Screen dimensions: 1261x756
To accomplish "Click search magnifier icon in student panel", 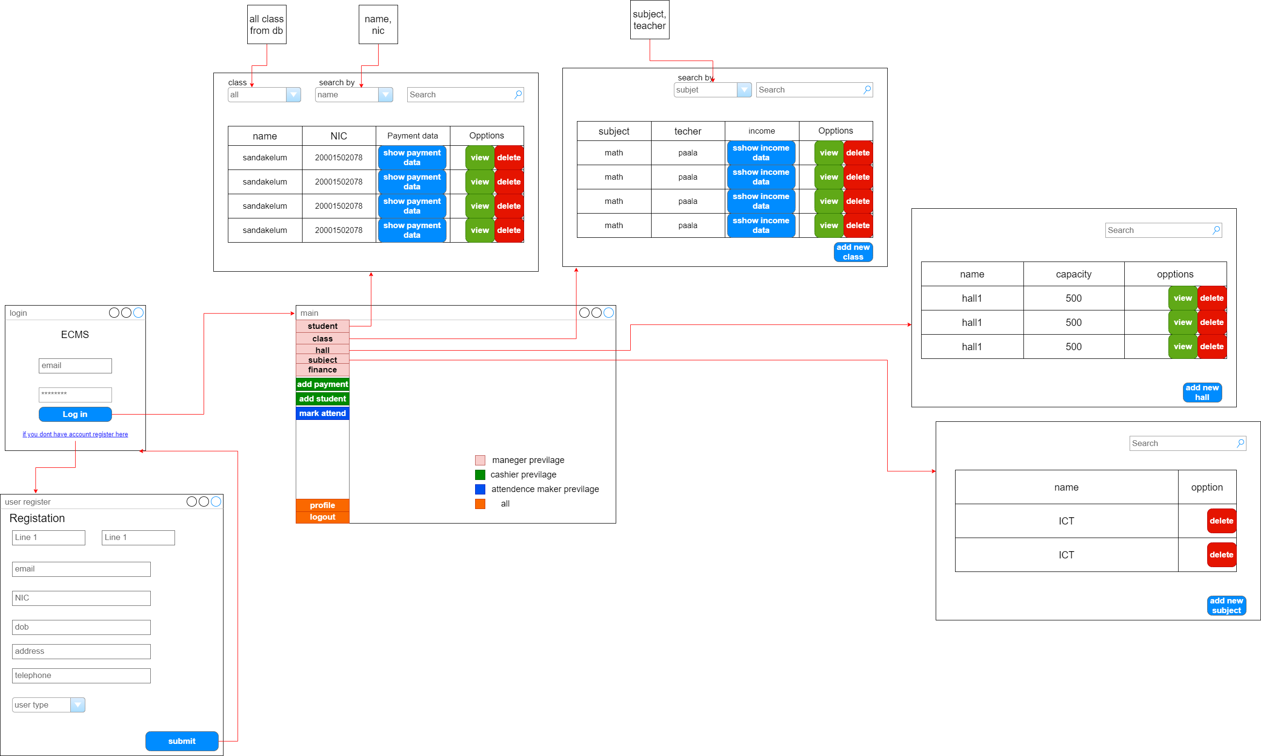I will pyautogui.click(x=518, y=94).
